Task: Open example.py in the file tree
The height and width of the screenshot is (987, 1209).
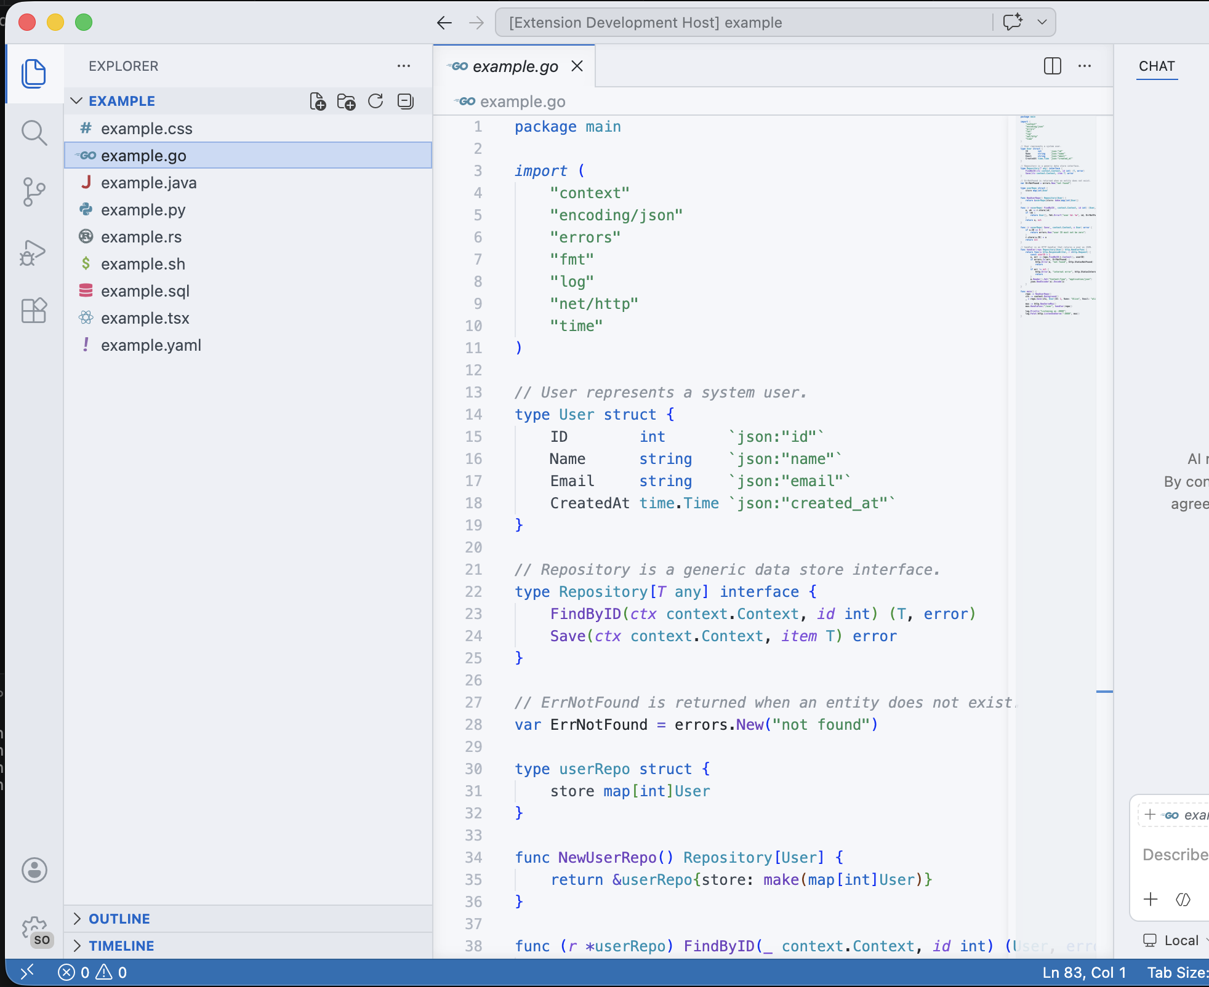Action: [x=143, y=210]
